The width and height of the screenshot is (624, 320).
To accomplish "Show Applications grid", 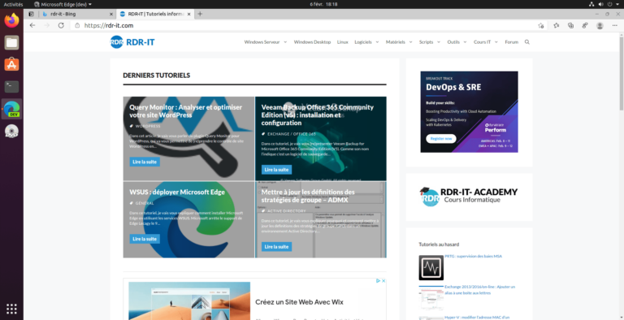I will tap(11, 309).
